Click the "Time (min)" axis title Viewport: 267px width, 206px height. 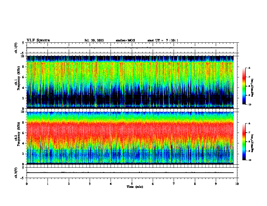[135, 187]
